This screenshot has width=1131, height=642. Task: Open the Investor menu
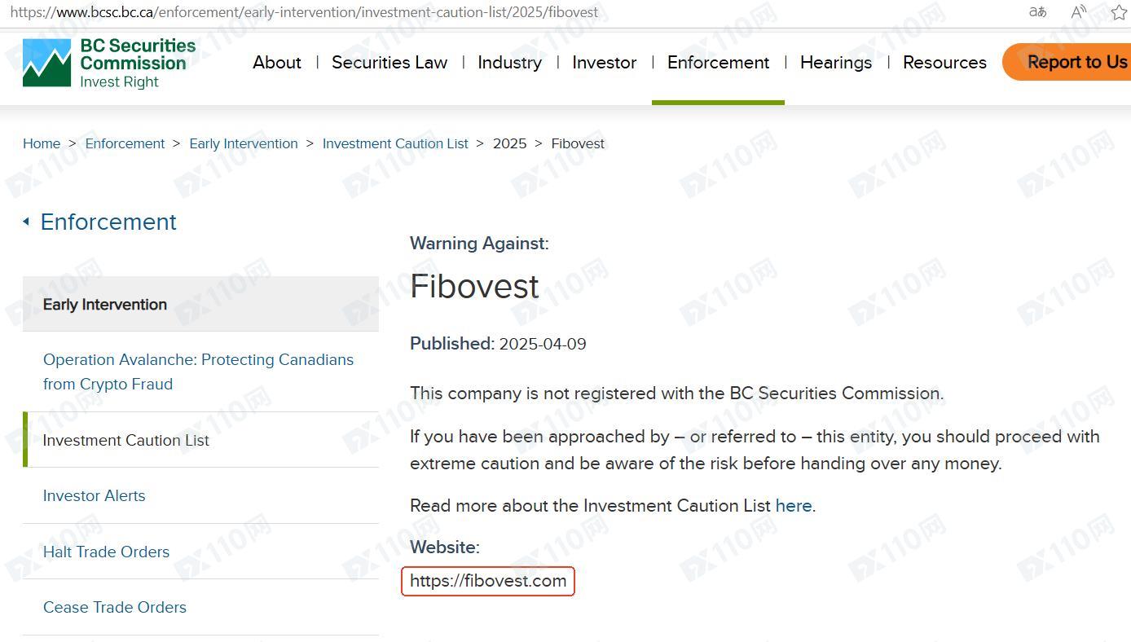[x=605, y=63]
